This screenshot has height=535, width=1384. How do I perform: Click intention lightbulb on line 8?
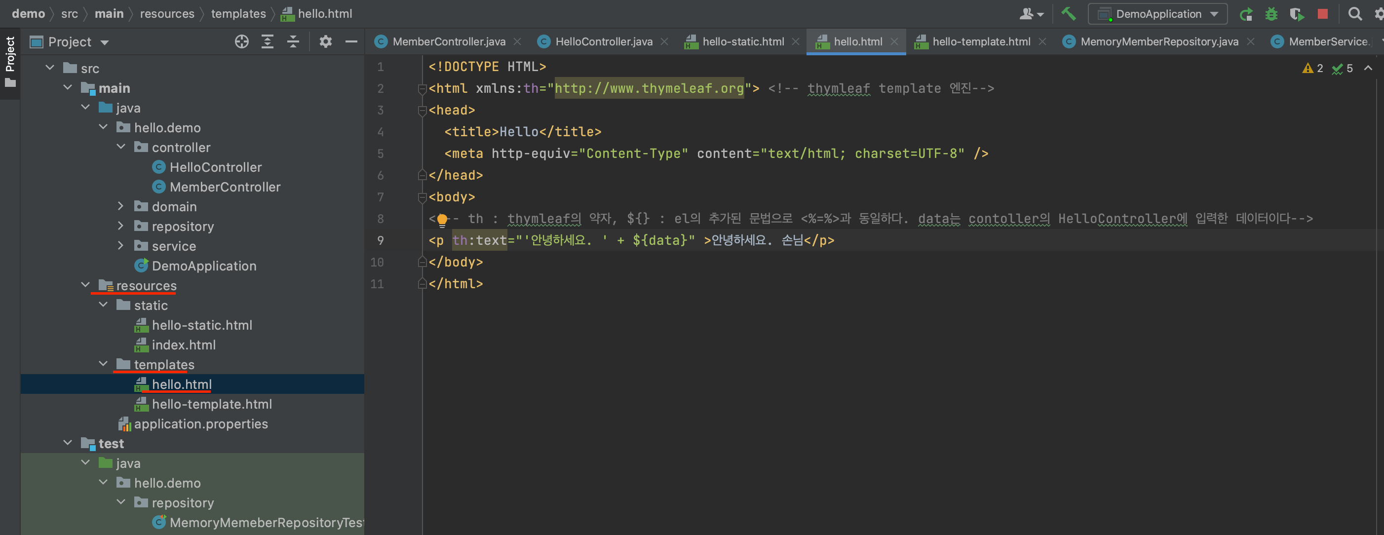coord(442,219)
